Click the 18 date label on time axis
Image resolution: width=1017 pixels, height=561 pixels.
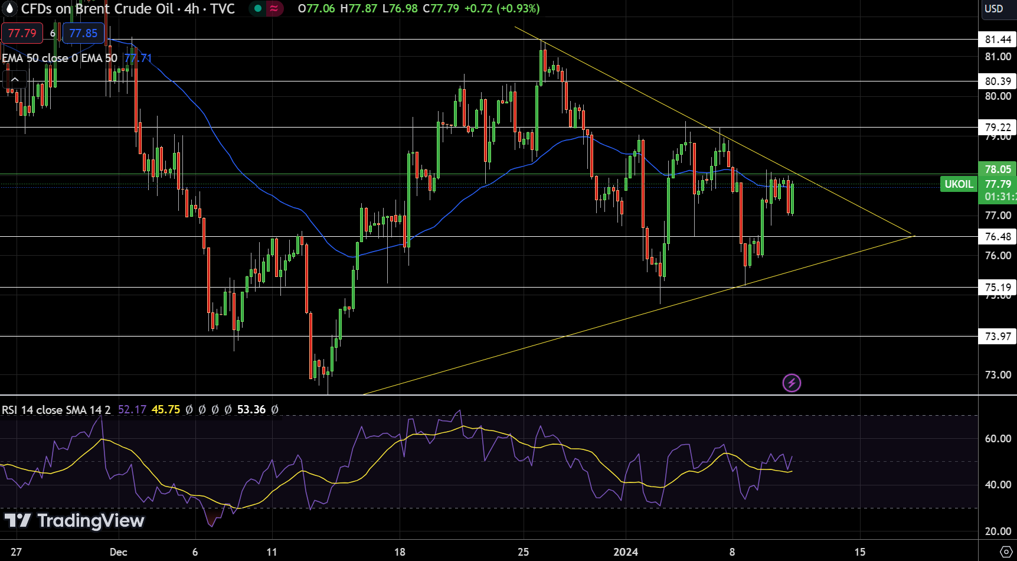pos(400,552)
